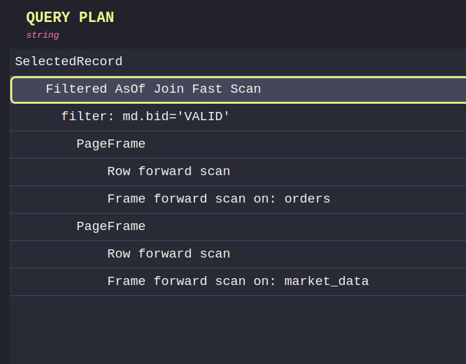Screen dimensions: 466x364
Task: Select the filter: md.bid='VALID' row
Action: pyautogui.click(x=145, y=117)
